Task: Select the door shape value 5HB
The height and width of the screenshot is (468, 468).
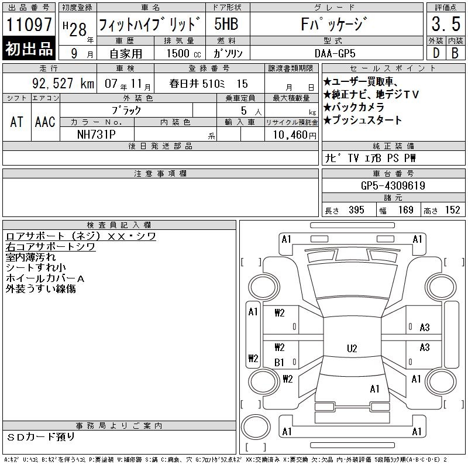Action: pyautogui.click(x=226, y=24)
